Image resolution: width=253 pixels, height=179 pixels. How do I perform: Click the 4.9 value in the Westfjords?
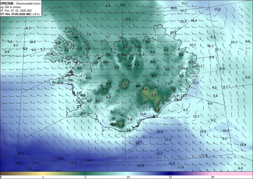point(76,37)
